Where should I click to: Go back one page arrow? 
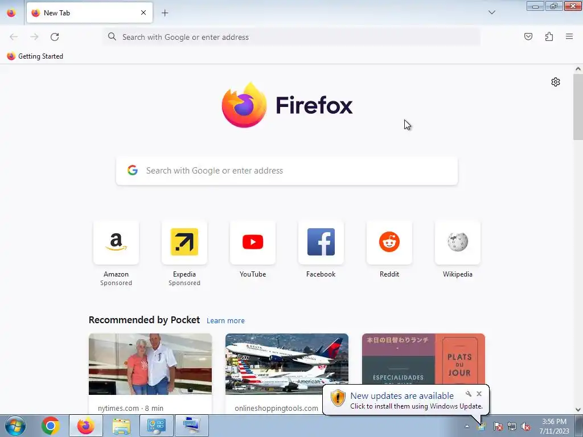click(x=14, y=37)
